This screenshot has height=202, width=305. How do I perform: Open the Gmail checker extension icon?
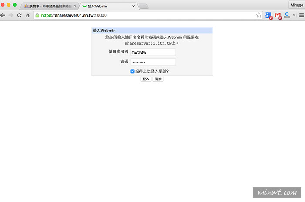(x=278, y=15)
